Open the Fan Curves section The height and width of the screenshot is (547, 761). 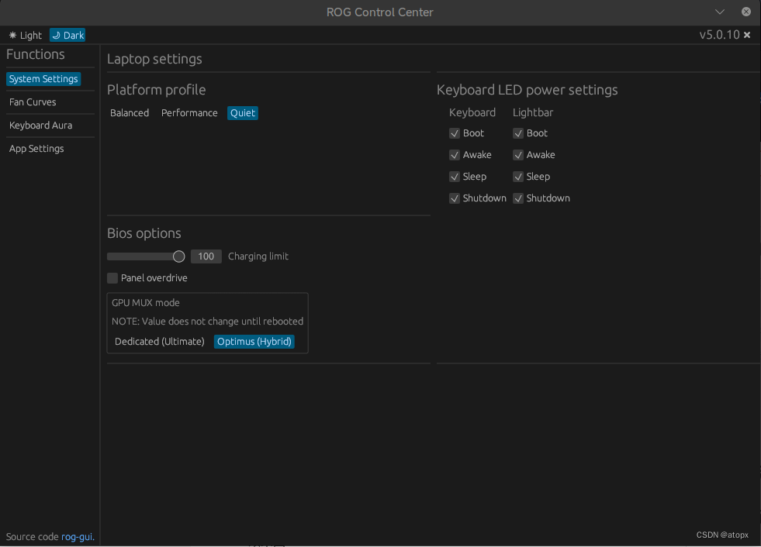tap(33, 102)
